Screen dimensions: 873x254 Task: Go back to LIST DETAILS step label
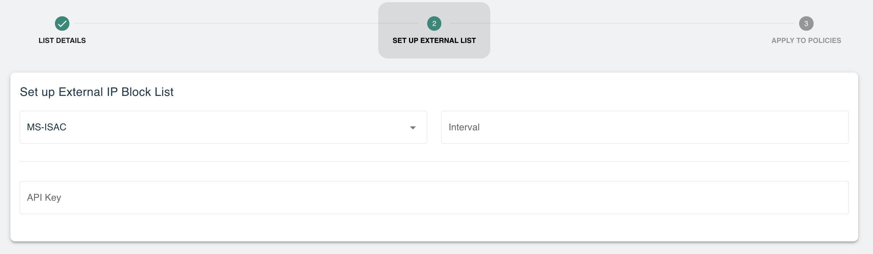[62, 40]
